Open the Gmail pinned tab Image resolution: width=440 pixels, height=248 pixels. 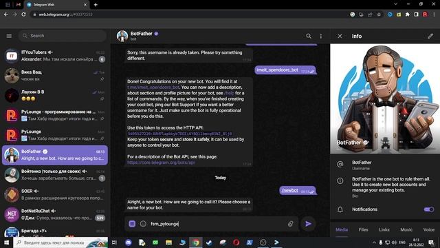[19, 5]
